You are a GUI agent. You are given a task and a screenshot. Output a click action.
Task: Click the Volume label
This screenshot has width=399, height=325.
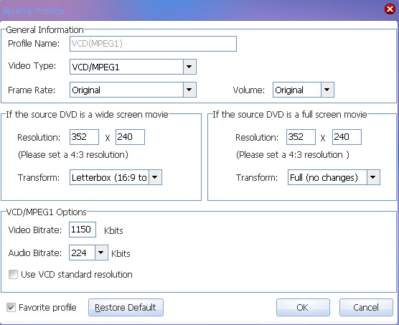pos(248,90)
